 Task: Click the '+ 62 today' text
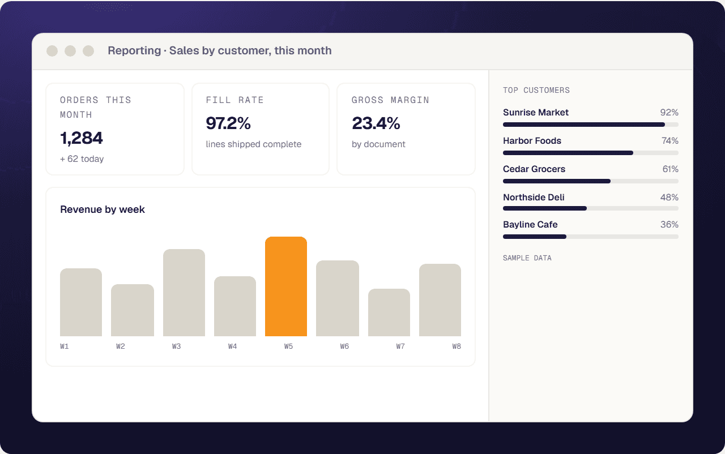[x=82, y=159]
